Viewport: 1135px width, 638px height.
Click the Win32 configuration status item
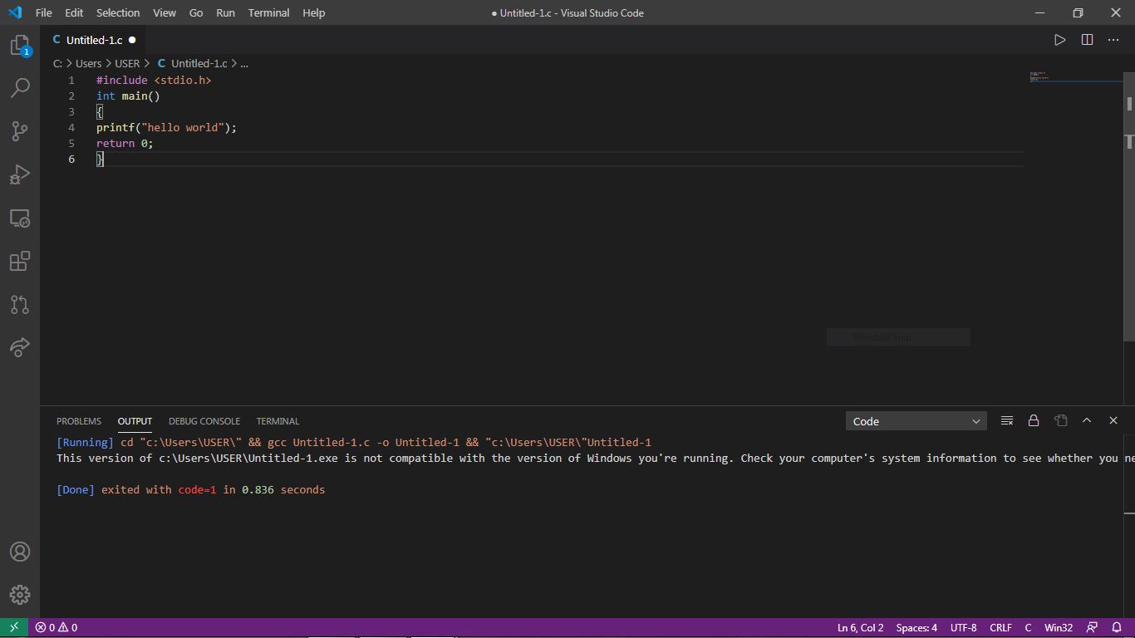click(1059, 627)
